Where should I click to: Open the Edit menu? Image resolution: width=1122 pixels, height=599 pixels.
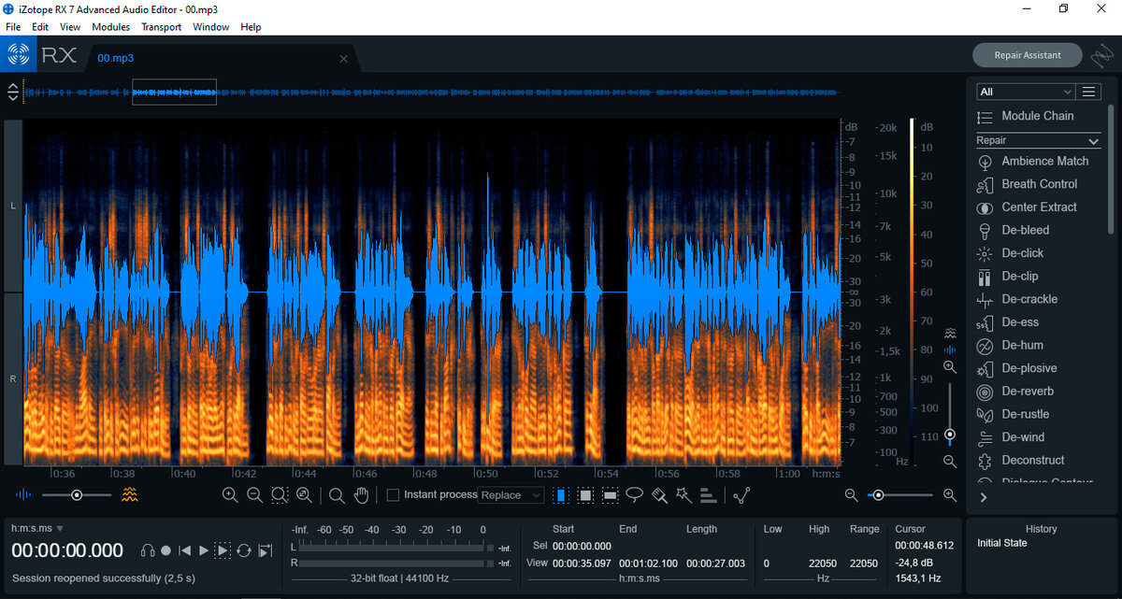point(40,27)
